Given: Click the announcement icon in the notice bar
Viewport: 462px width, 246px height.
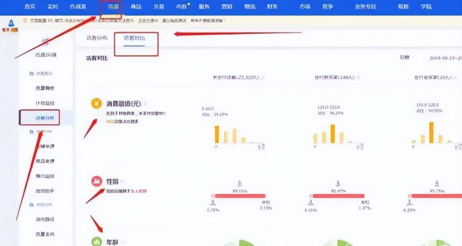Looking at the screenshot, I should pyautogui.click(x=25, y=21).
